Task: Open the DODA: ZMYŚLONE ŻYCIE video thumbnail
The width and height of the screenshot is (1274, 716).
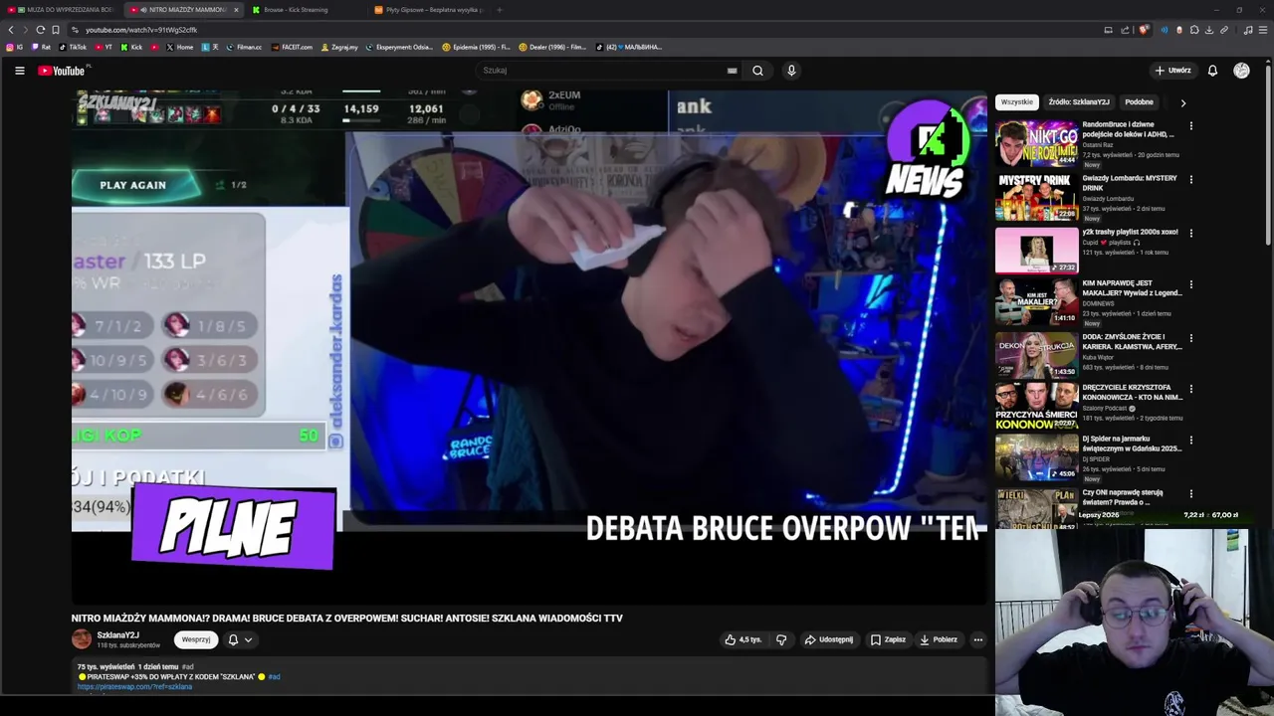Action: (x=1036, y=354)
